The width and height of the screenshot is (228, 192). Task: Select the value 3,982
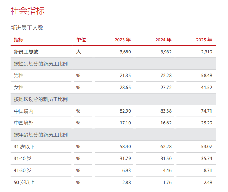(x=166, y=52)
